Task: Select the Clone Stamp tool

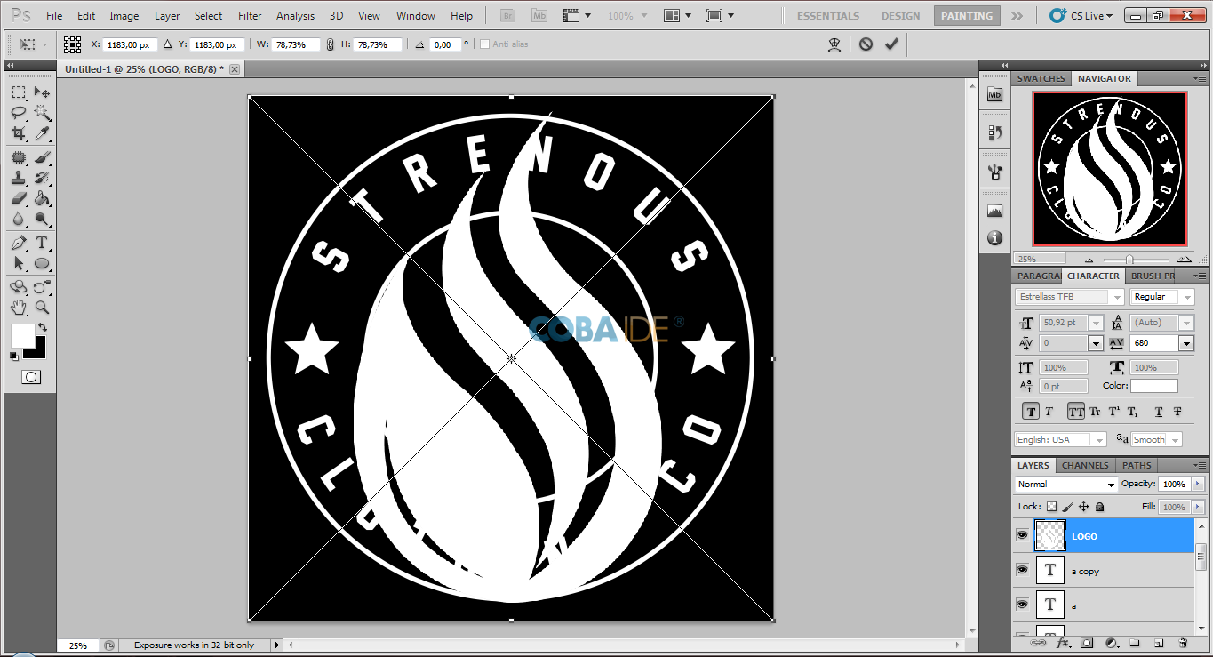Action: pyautogui.click(x=19, y=178)
